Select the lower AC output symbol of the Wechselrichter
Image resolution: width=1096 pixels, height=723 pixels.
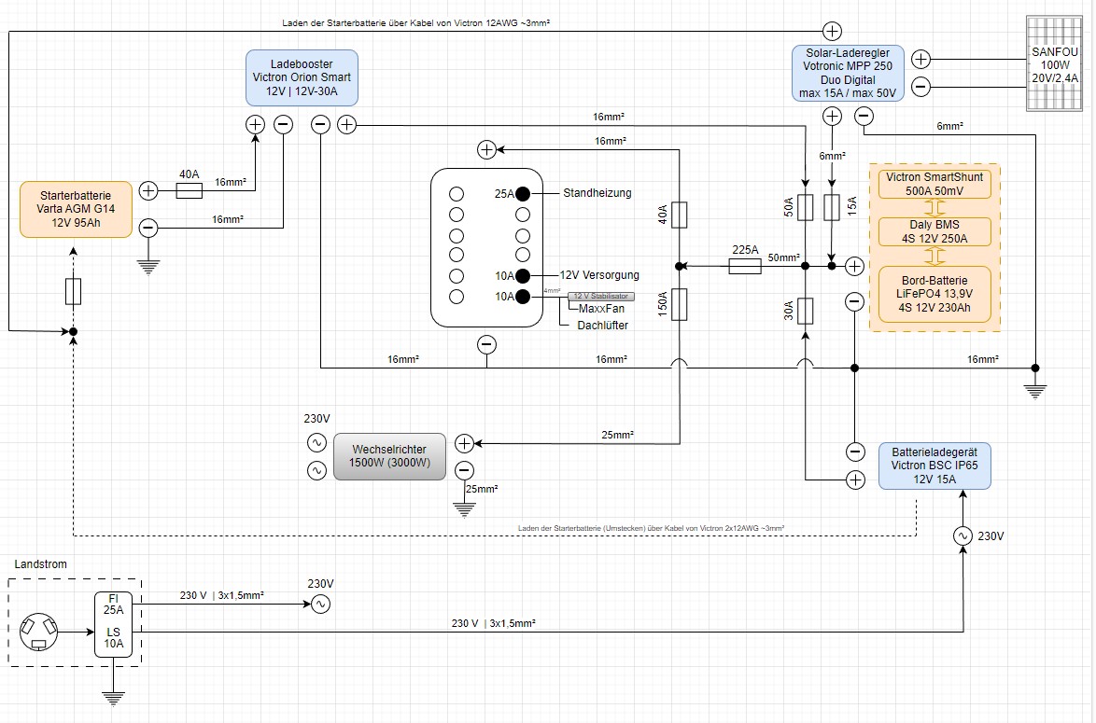(316, 471)
